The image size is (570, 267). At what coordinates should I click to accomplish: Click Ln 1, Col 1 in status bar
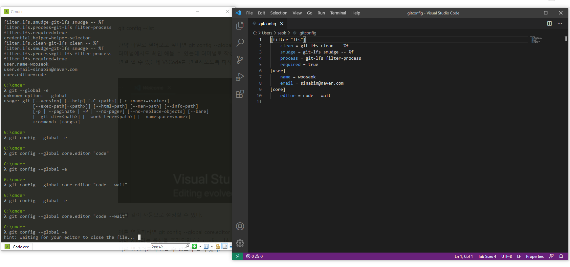[464, 256]
